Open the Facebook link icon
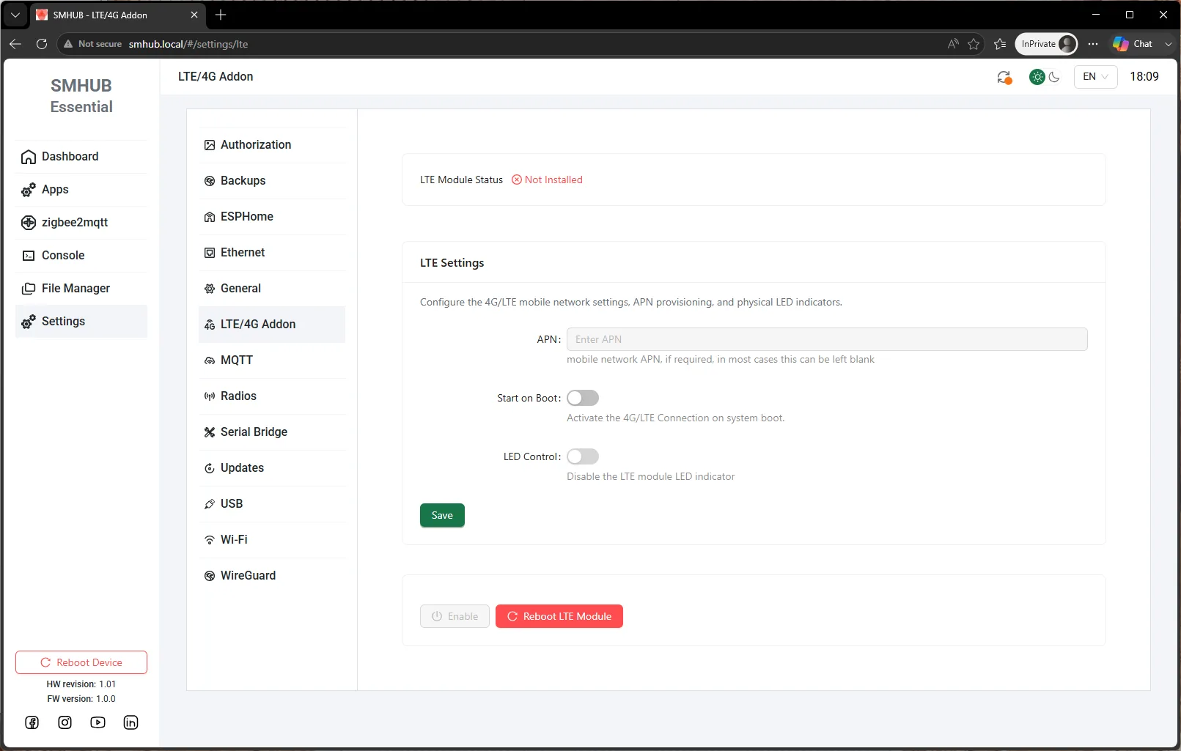Viewport: 1181px width, 751px height. (32, 722)
